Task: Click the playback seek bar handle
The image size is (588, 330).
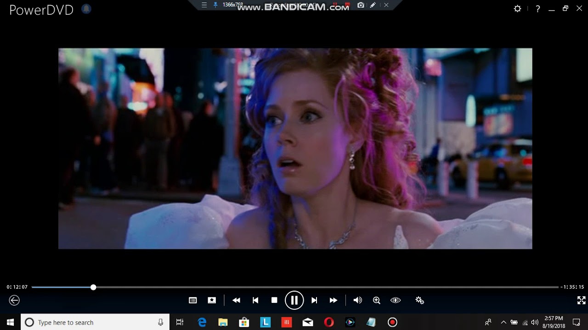Action: [93, 287]
